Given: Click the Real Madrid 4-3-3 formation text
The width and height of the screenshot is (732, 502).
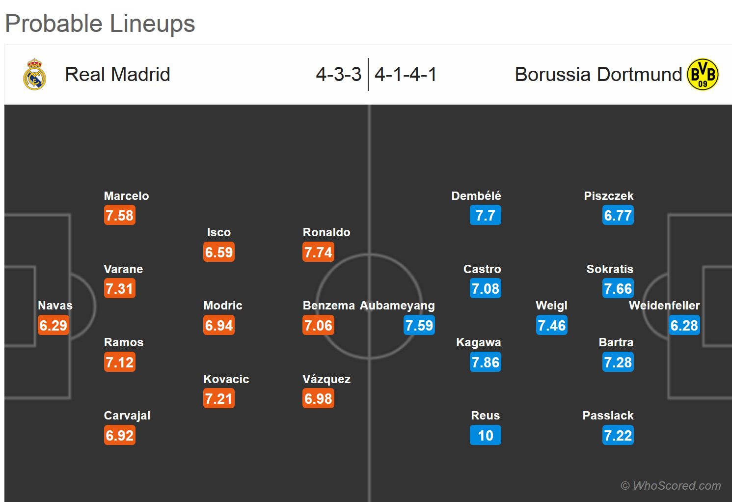Looking at the screenshot, I should [339, 75].
